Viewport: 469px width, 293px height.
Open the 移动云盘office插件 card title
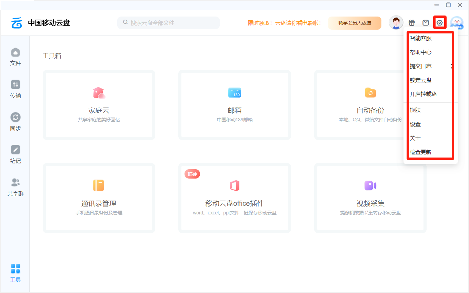(x=234, y=203)
